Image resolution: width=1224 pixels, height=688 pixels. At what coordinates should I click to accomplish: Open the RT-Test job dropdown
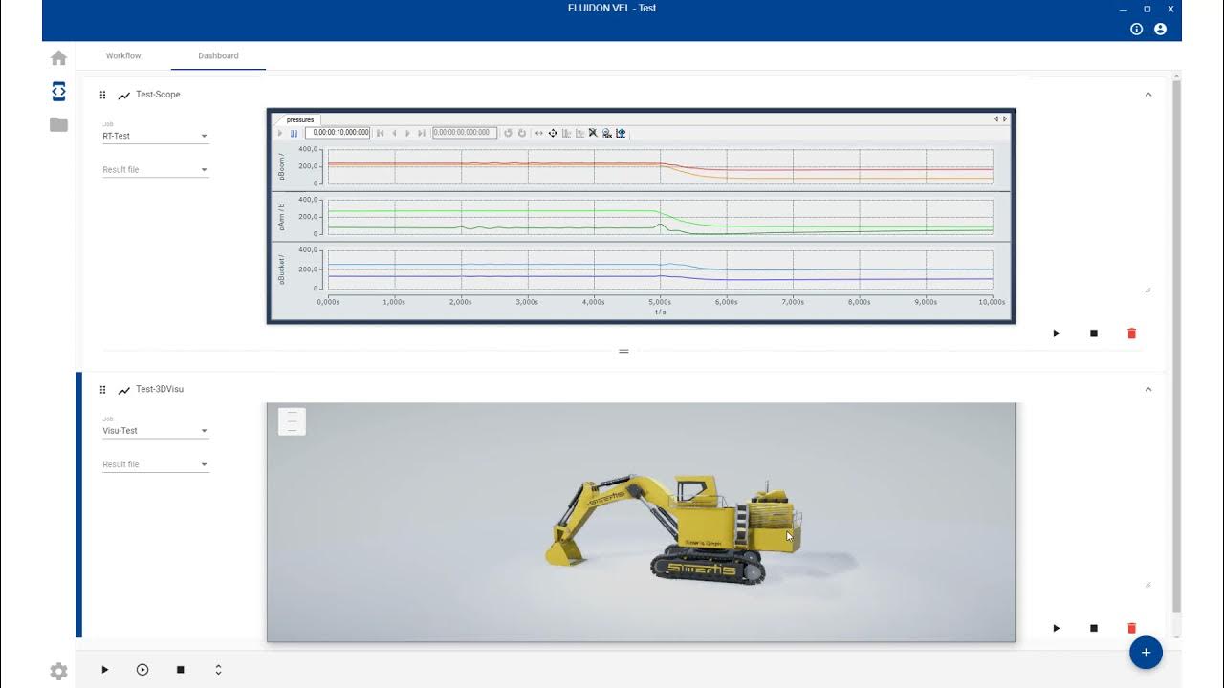pyautogui.click(x=155, y=136)
